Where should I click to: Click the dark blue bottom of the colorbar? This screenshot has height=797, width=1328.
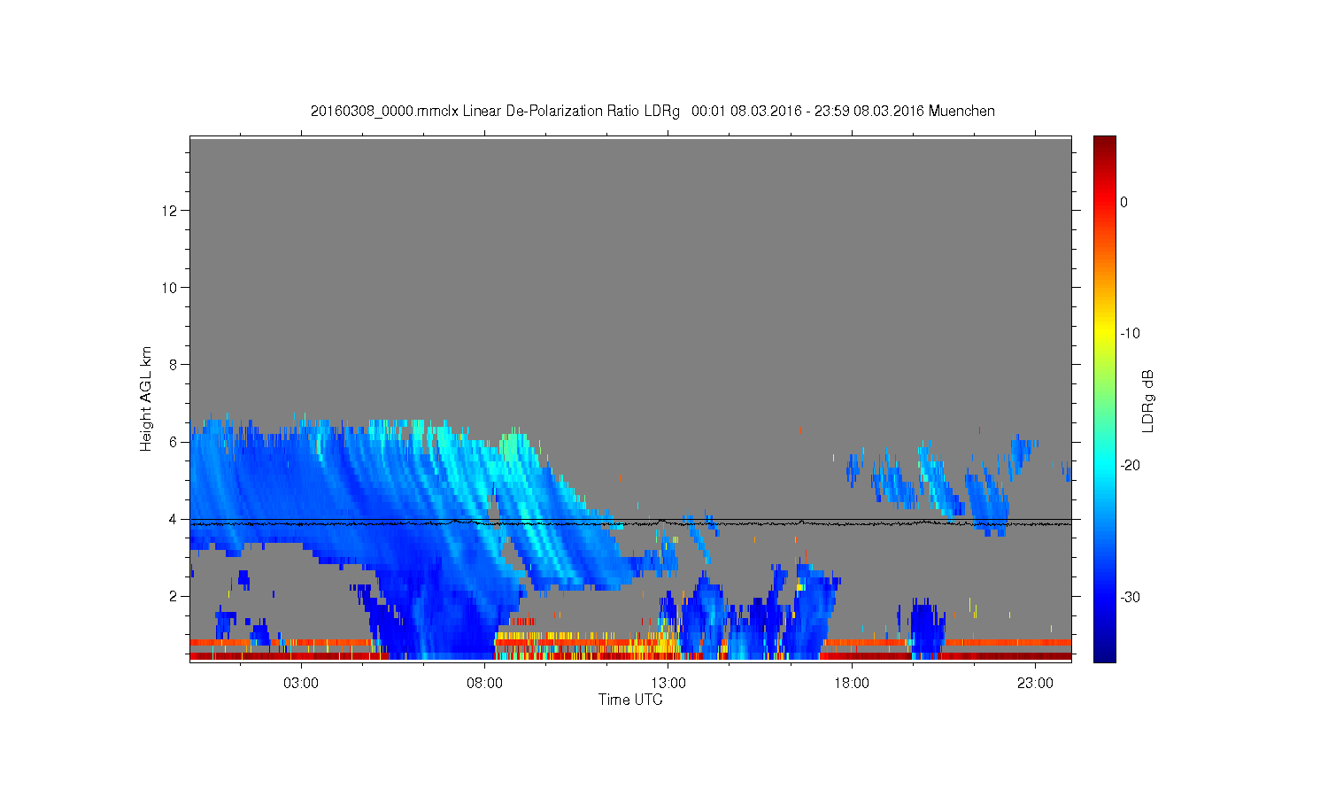(1105, 654)
